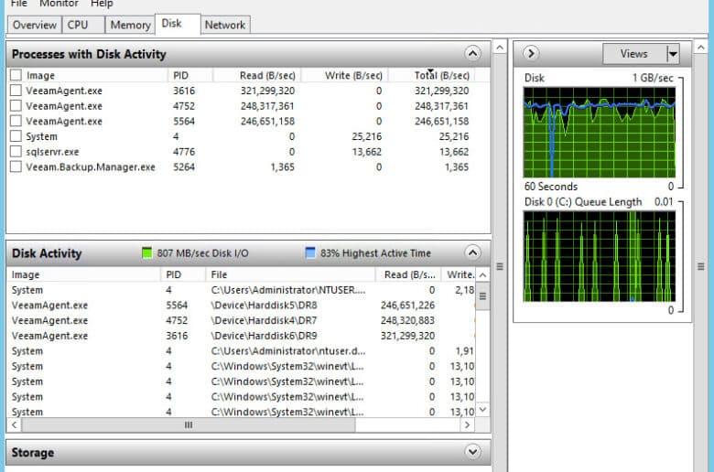Click the Disk Activity horizontal scroll left arrow

(x=14, y=424)
